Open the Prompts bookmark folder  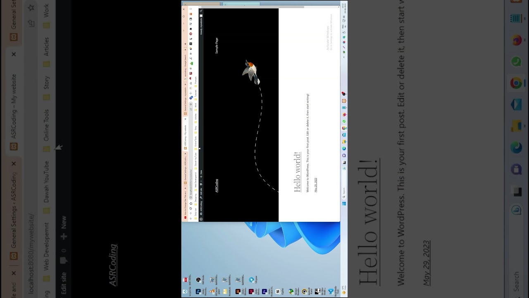(x=196, y=81)
